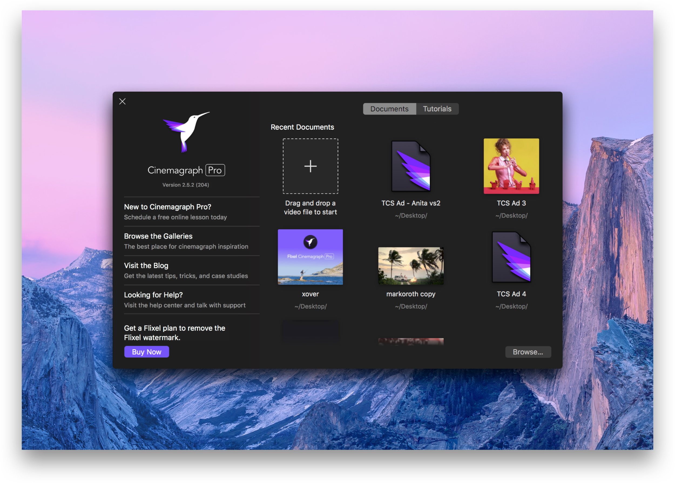
Task: Click the 'Recent Documents' heading
Action: click(x=302, y=127)
